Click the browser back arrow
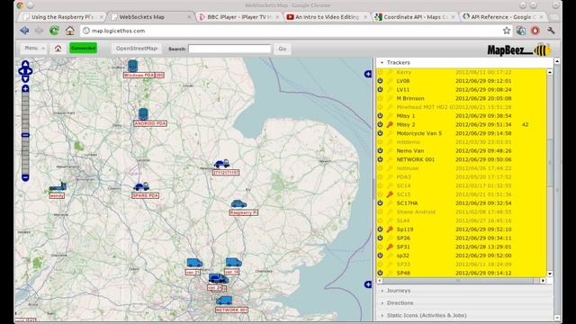576x324 pixels. click(24, 31)
